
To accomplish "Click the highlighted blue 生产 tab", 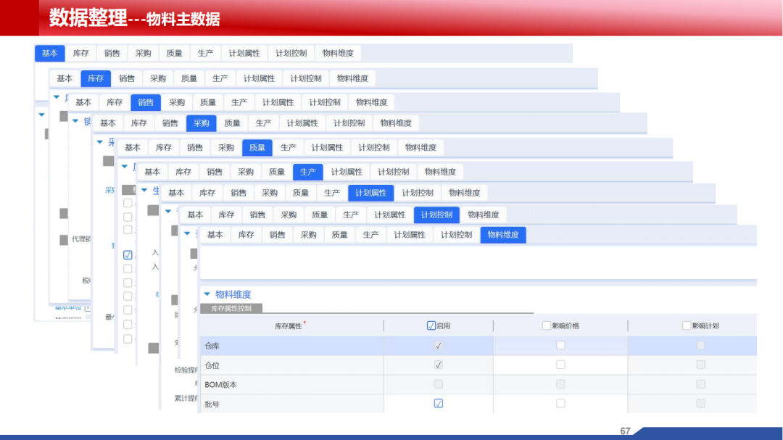I will click(307, 172).
